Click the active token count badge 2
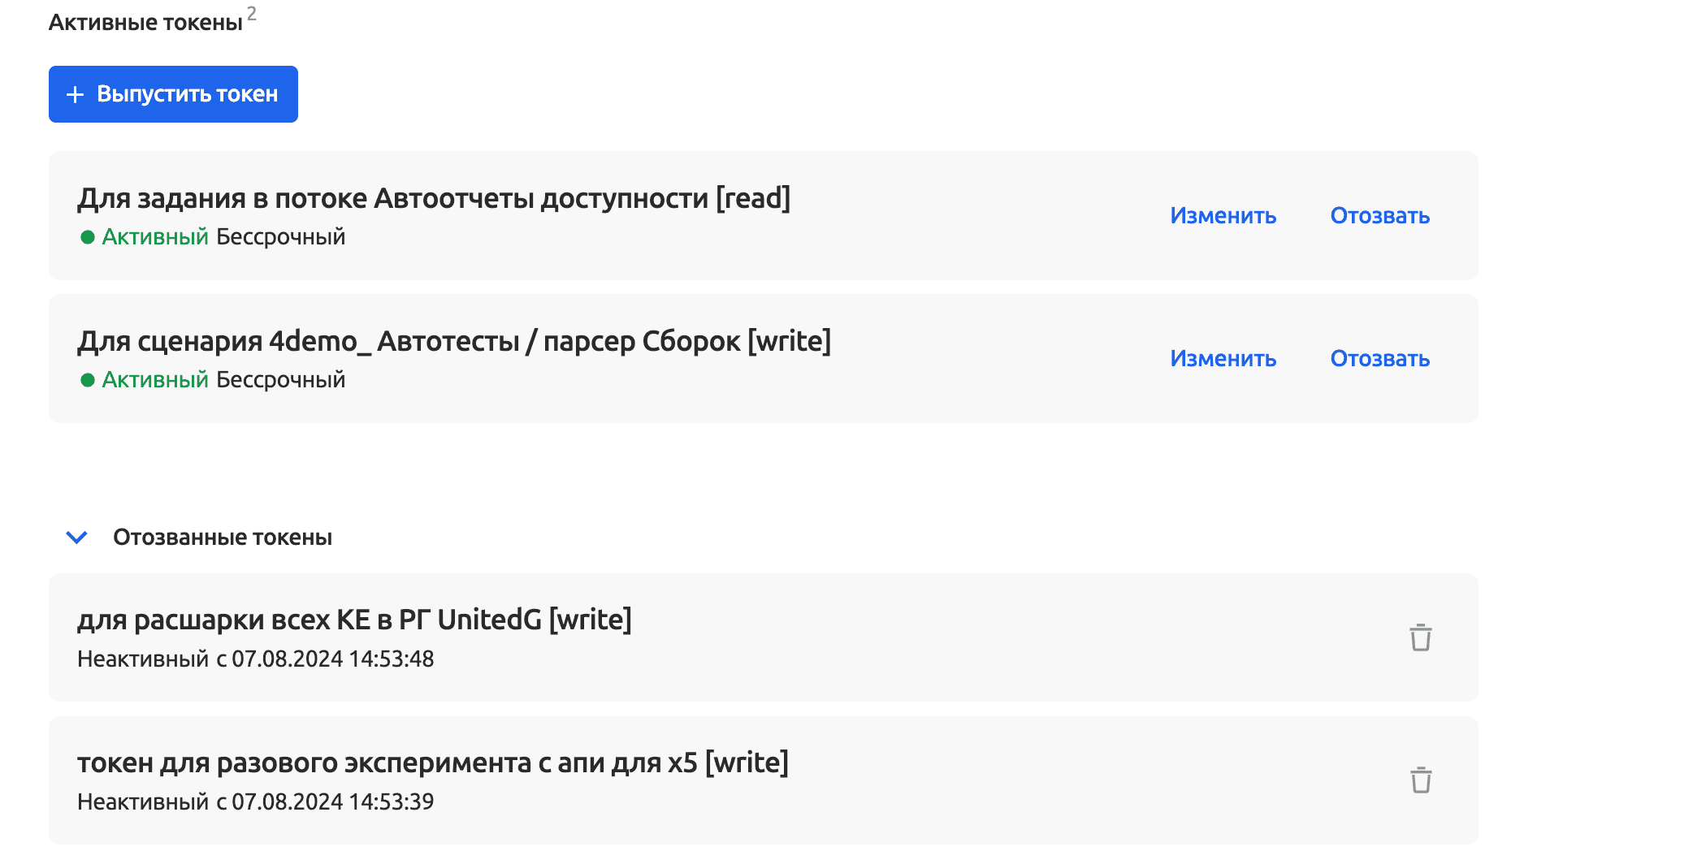Image resolution: width=1706 pixels, height=864 pixels. [x=252, y=14]
